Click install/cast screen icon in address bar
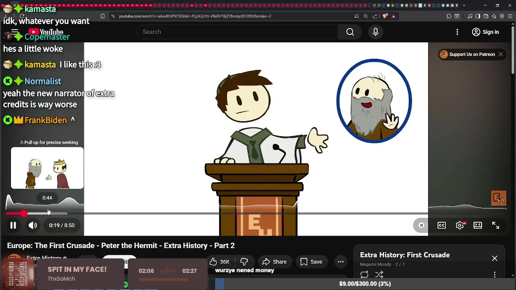Image resolution: width=516 pixels, height=290 pixels. coord(356,16)
